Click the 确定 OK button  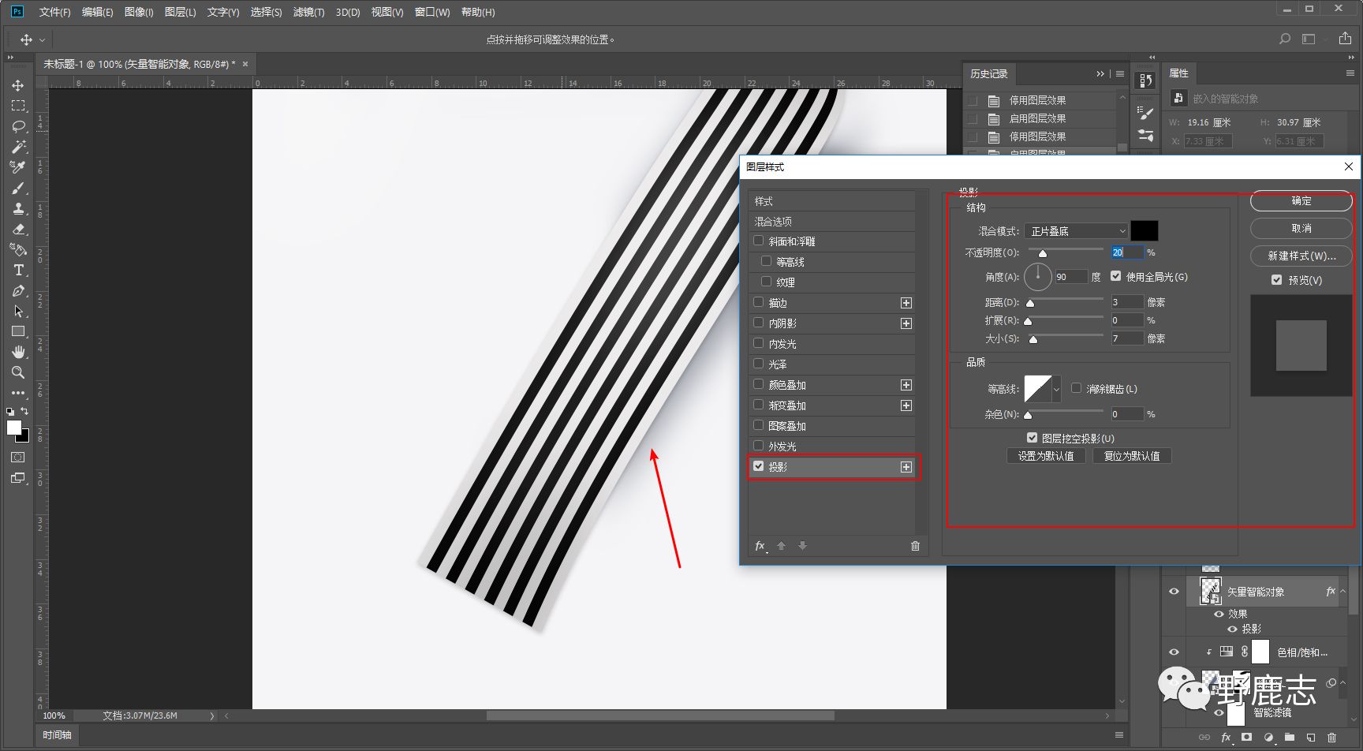point(1301,201)
